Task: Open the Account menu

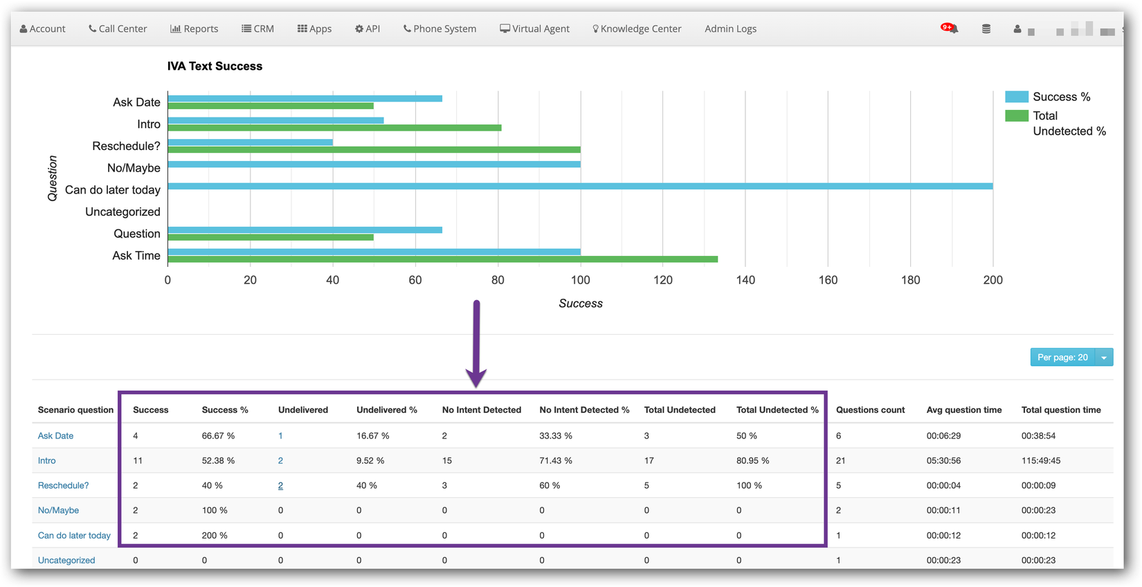Action: 42,29
